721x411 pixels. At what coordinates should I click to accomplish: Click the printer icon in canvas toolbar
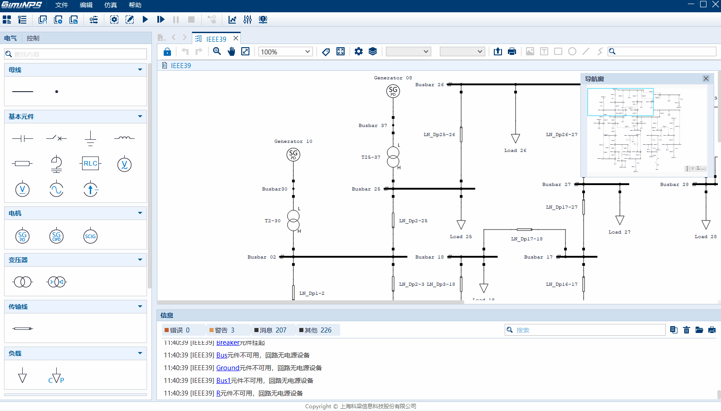pyautogui.click(x=512, y=51)
